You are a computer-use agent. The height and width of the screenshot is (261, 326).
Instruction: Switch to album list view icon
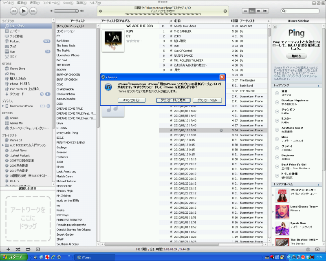point(252,11)
